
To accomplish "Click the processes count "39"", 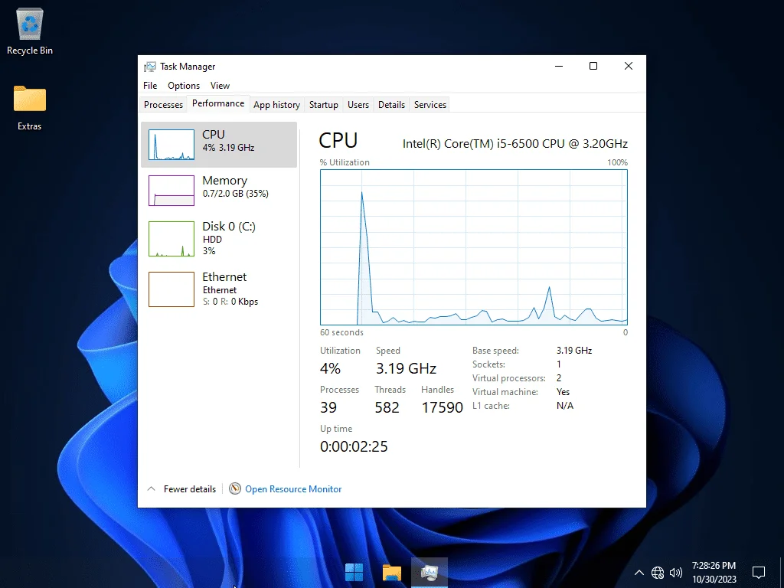I will [x=328, y=407].
